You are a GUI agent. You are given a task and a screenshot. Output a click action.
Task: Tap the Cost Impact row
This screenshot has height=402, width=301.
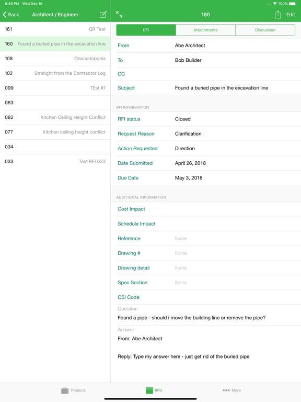206,209
